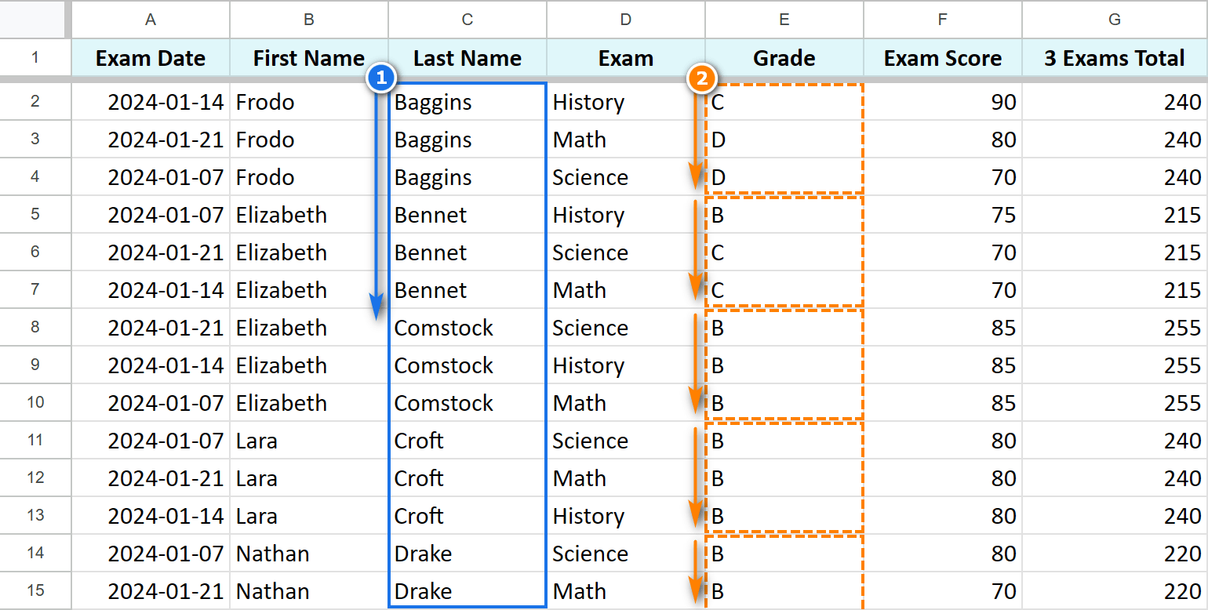Viewport: 1208px width, 610px height.
Task: Select exam score 85 in row 9
Action: (943, 365)
